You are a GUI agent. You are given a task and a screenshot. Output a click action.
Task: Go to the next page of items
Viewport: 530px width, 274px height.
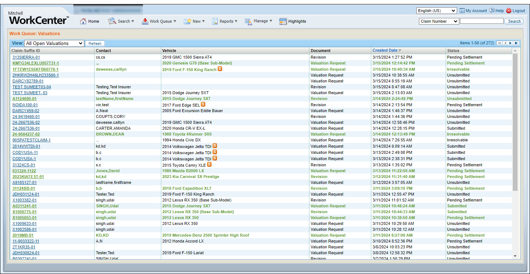point(511,43)
